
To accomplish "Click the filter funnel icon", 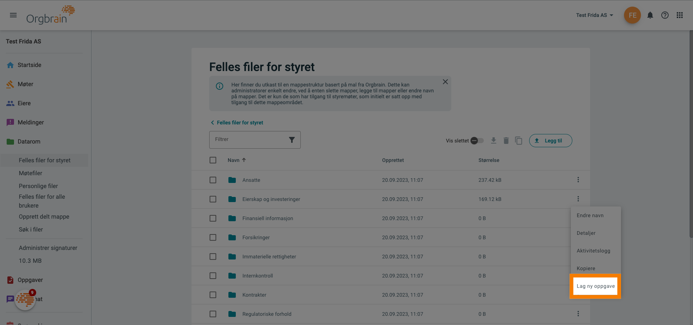I will (x=292, y=140).
